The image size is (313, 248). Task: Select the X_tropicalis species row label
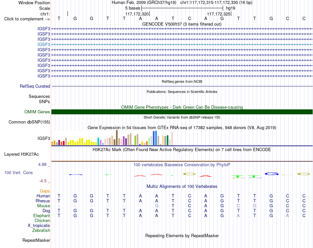coord(39,226)
